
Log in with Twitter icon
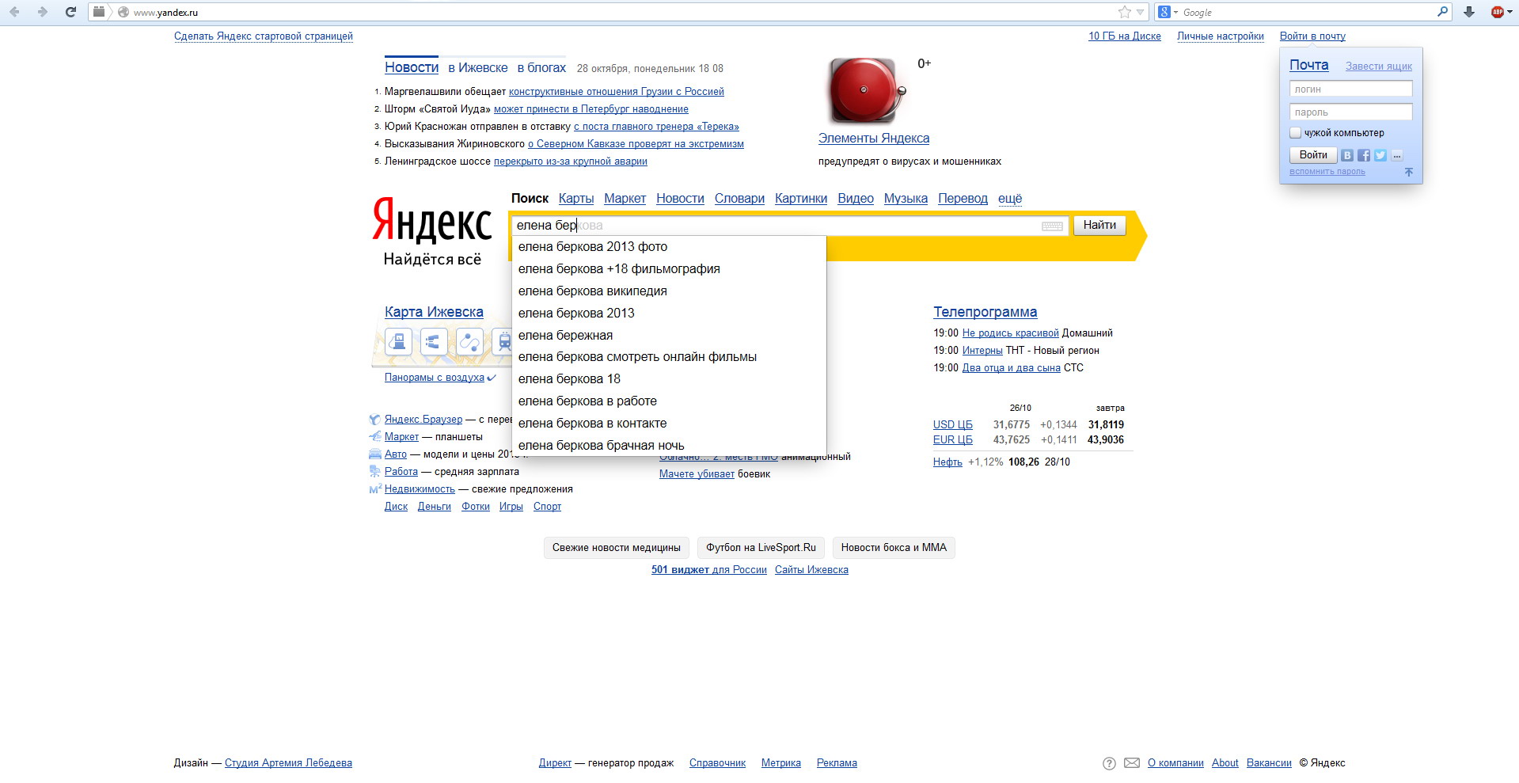point(1380,155)
